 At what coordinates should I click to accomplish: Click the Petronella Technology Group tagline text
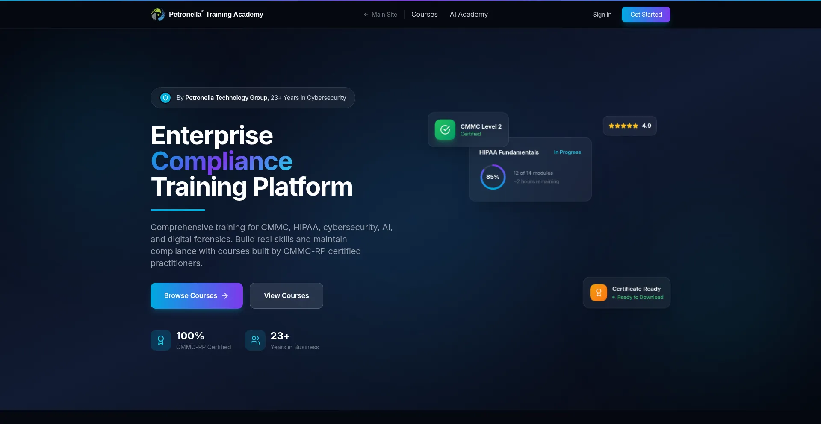tap(226, 98)
